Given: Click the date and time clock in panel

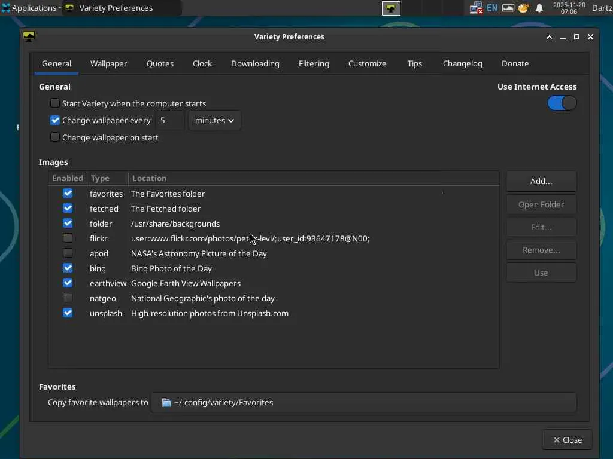Looking at the screenshot, I should [569, 8].
